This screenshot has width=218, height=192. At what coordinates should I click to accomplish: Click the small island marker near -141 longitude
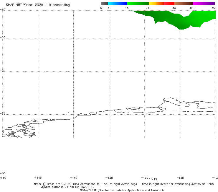click(x=69, y=112)
